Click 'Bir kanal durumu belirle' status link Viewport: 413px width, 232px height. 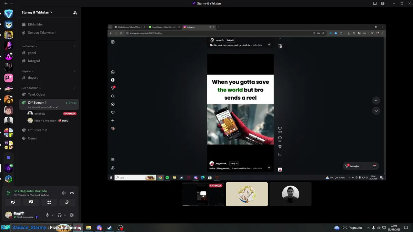(43, 107)
